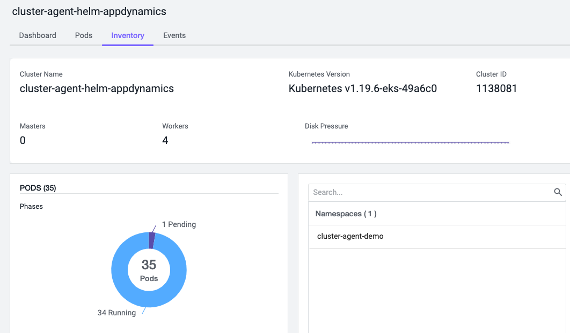
Task: Click the page title cluster-agent-helm-appdynamics
Action: (x=89, y=11)
